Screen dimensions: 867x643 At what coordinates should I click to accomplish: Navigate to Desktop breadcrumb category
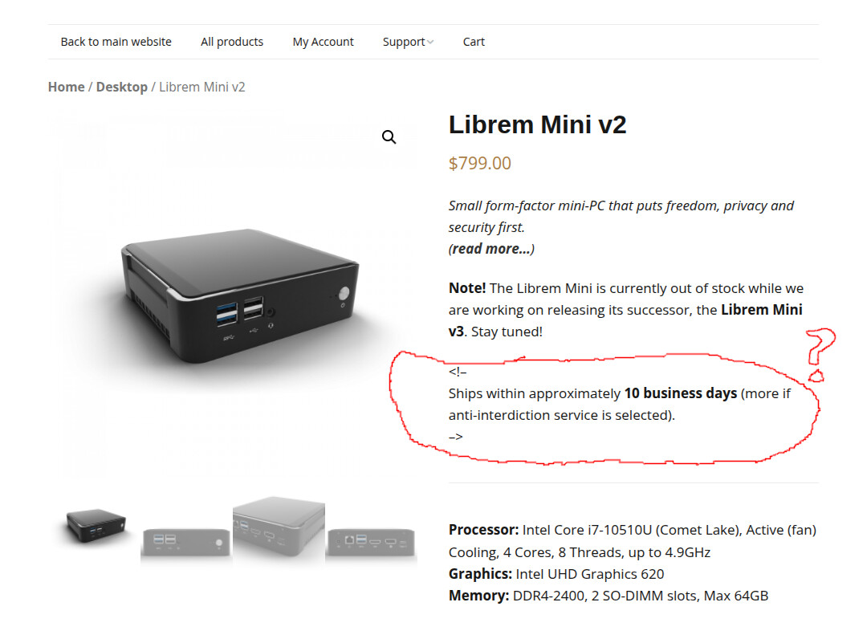pyautogui.click(x=122, y=87)
